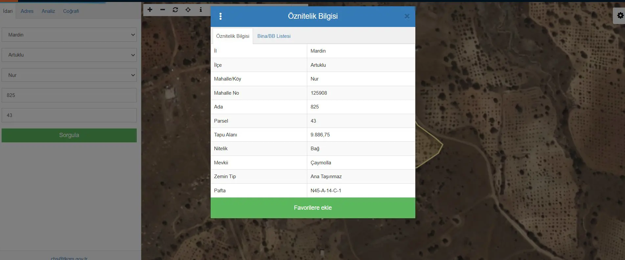Open the Analiz tab
Viewport: 625px width, 260px height.
48,11
